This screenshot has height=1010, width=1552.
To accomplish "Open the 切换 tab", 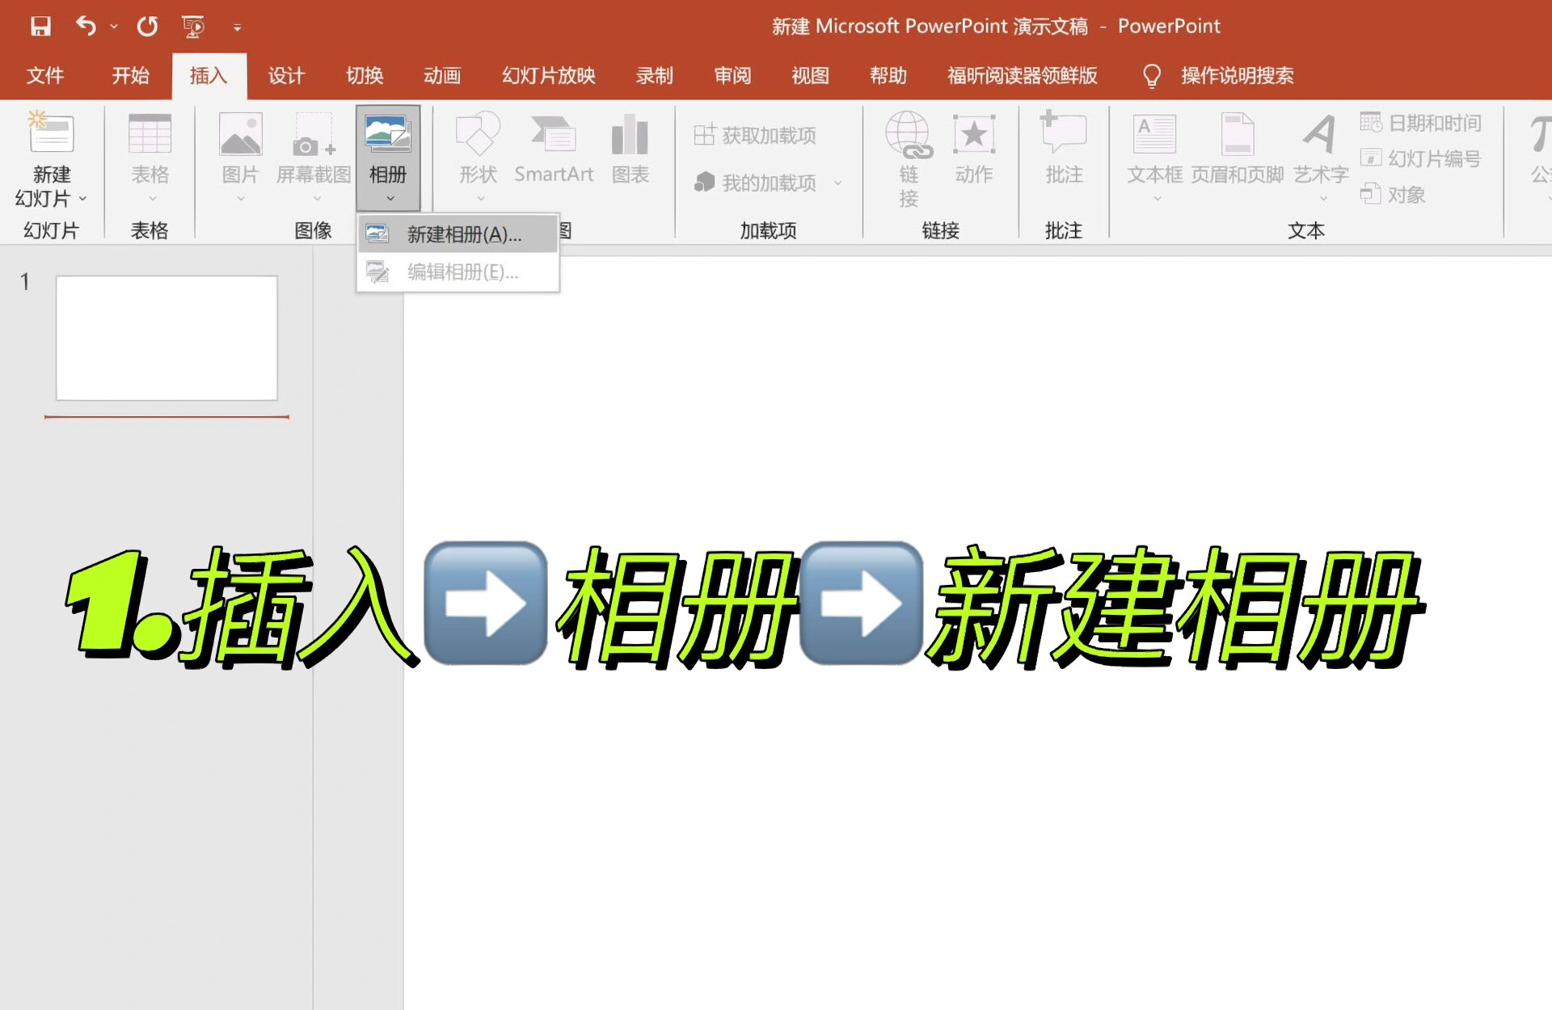I will [x=365, y=75].
